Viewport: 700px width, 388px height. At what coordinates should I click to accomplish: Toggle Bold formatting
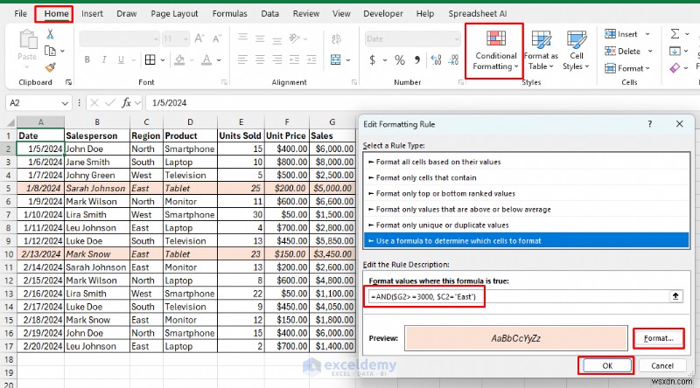coord(87,59)
